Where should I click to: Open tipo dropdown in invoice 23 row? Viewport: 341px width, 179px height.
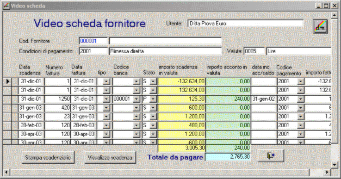point(106,117)
